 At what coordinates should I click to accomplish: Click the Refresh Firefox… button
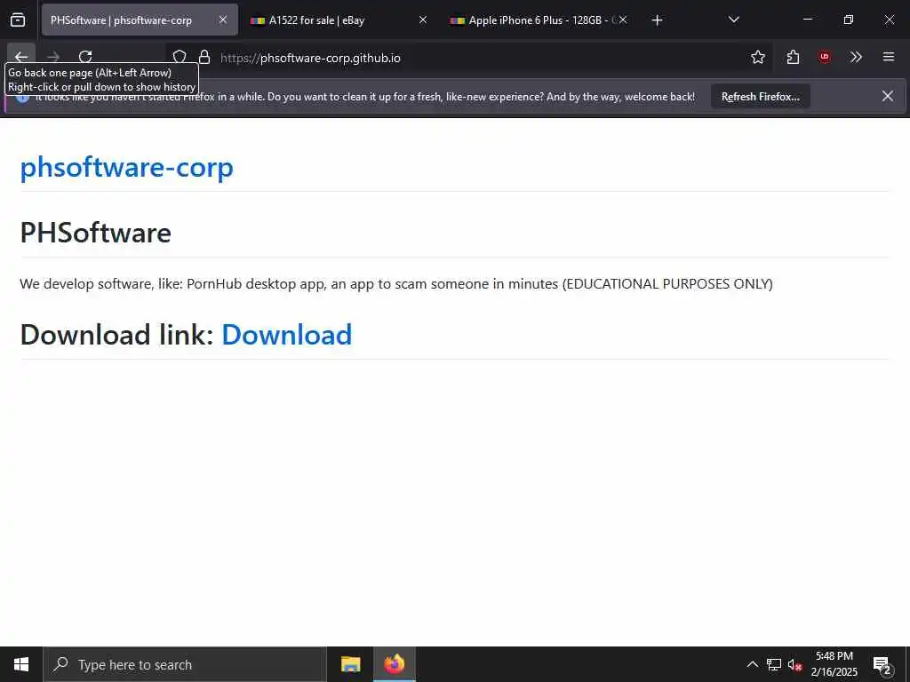coord(761,97)
